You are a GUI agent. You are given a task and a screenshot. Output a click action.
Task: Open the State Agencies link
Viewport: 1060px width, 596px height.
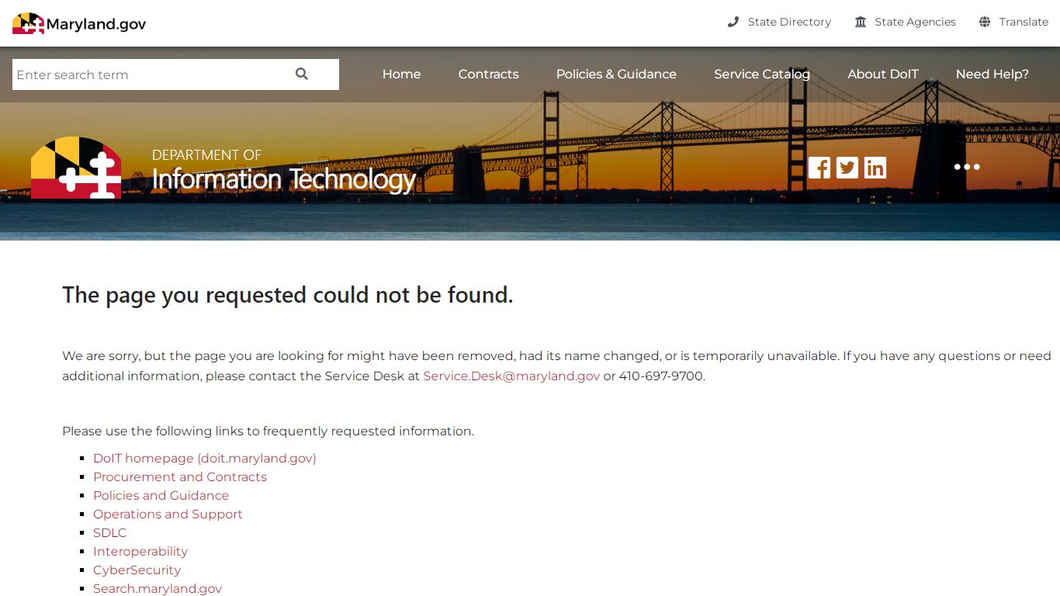click(x=915, y=22)
